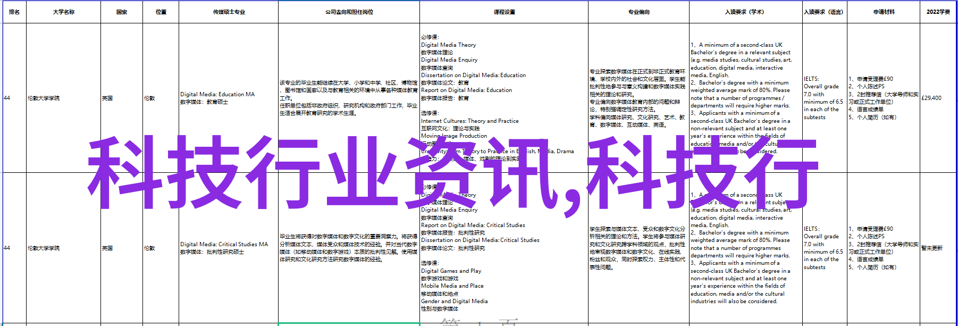Click 申请受理费£90 materials cell in the Education MA row
Viewport: 958px width, 326px height.
(x=884, y=98)
